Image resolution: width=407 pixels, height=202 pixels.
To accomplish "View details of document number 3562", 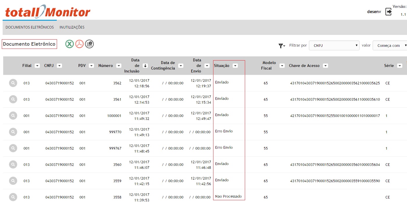I will coord(13,83).
